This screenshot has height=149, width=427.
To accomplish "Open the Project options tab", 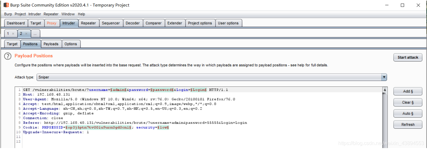I will click(x=200, y=23).
